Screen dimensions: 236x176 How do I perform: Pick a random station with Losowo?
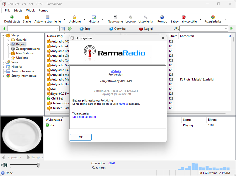coord(131,17)
